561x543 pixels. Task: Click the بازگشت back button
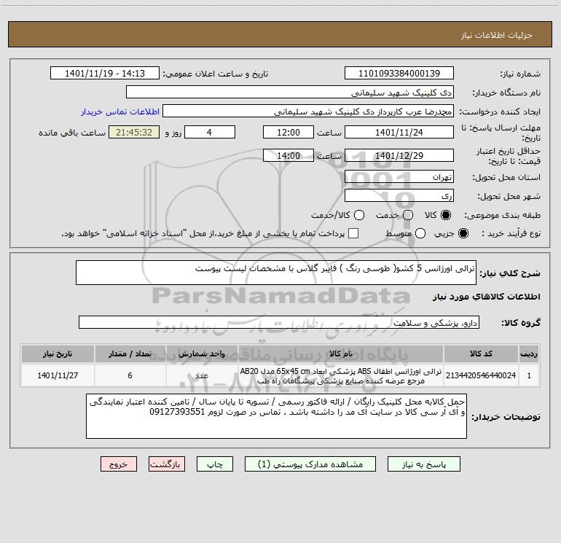click(167, 464)
